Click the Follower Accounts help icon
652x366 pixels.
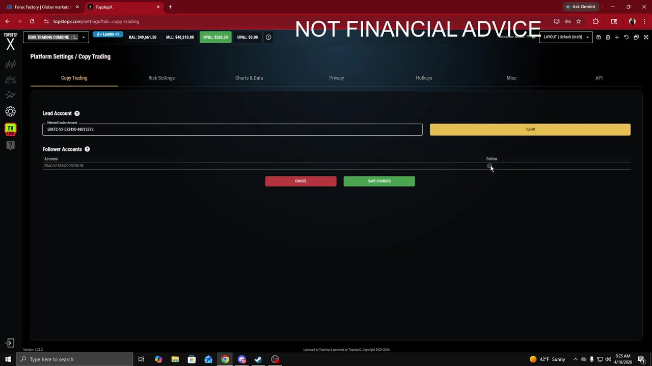[x=87, y=149]
